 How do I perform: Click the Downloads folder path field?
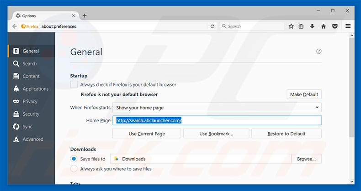pos(201,159)
